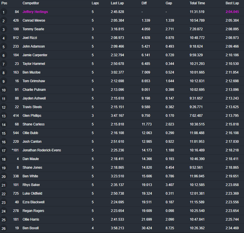Click rider number 426
This screenshot has height=233, width=244.
pyautogui.click(x=16, y=20)
